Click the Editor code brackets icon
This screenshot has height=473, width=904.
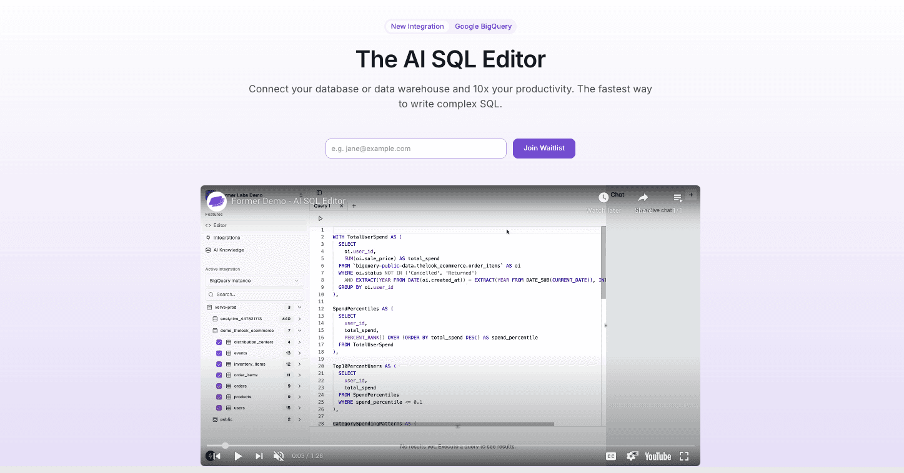[x=208, y=225]
